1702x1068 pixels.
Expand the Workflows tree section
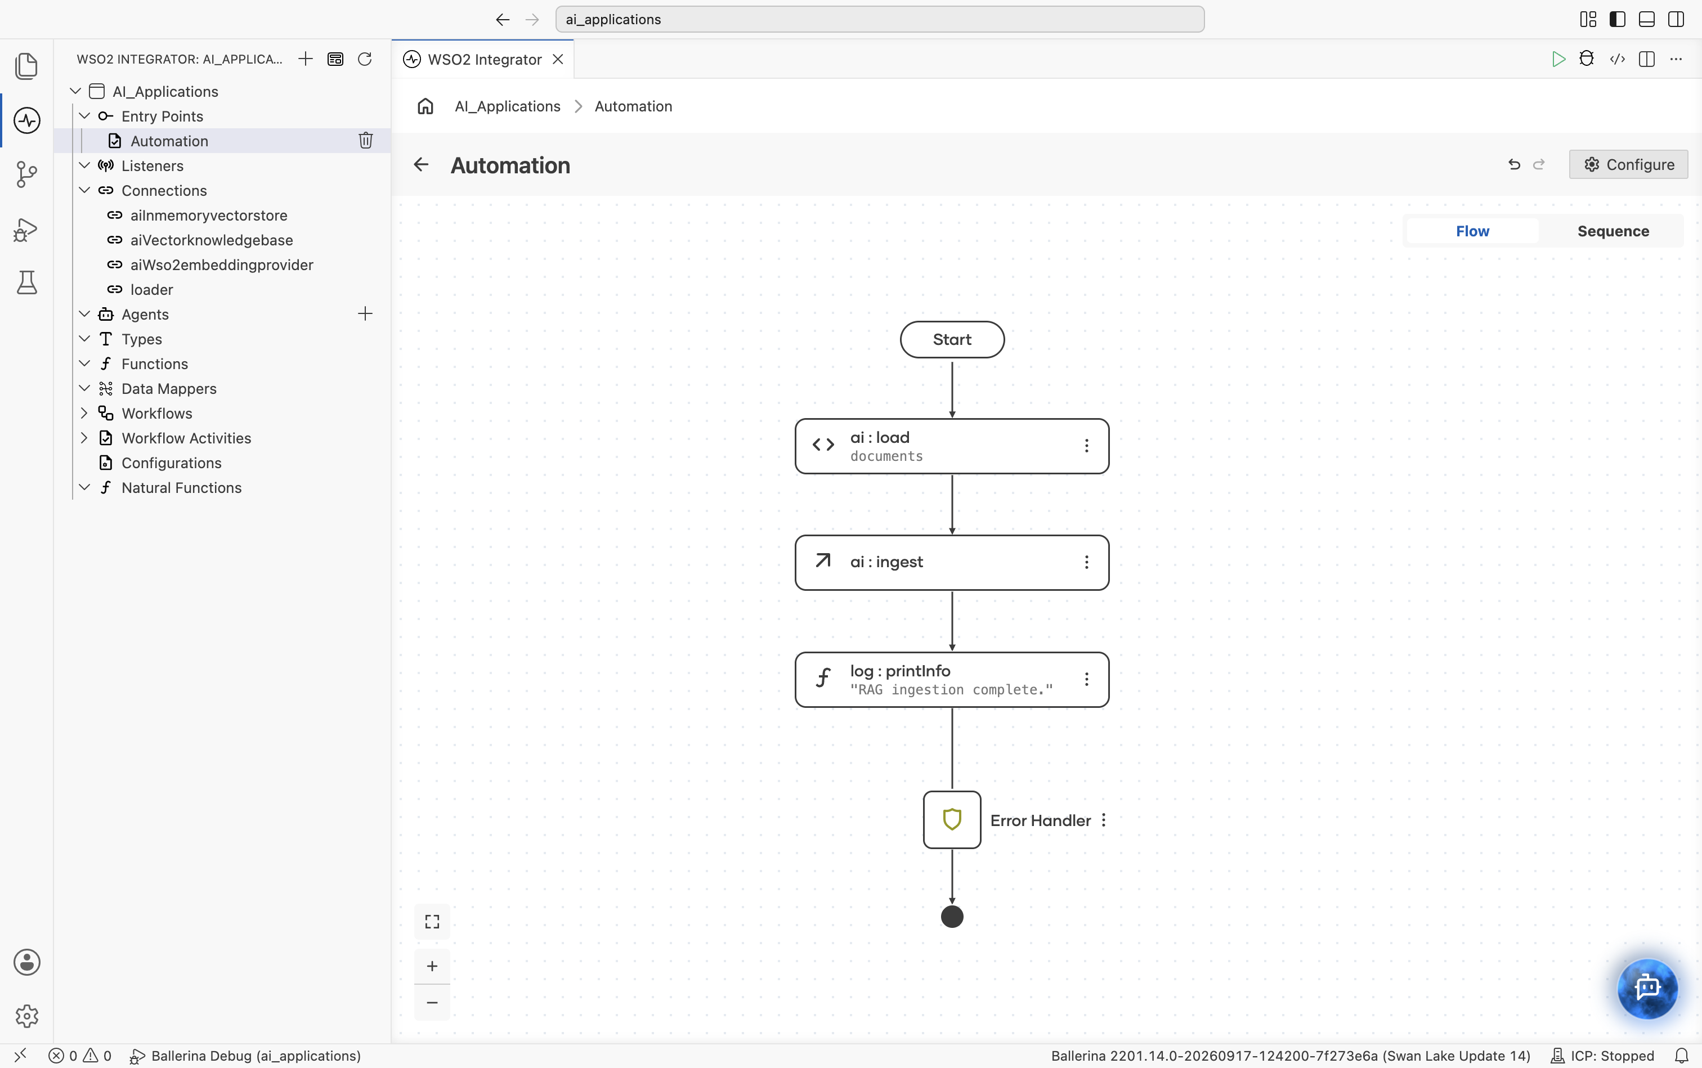(84, 413)
